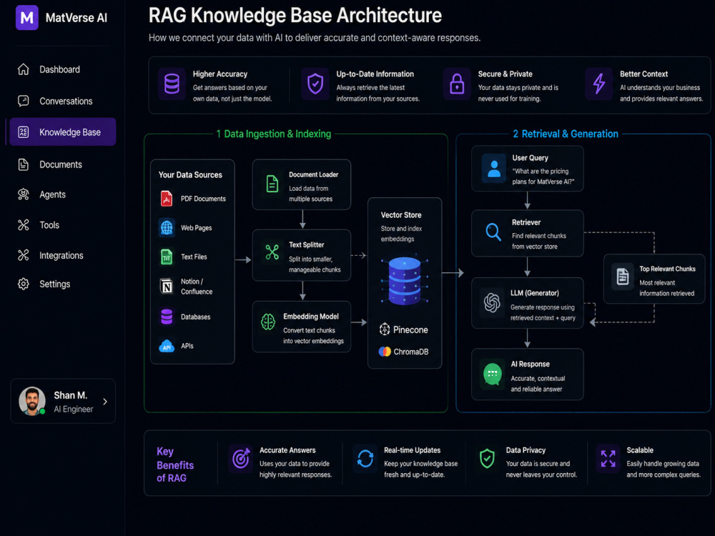Click the Web Pages globe icon
Screen dimensions: 715x536
coord(167,227)
